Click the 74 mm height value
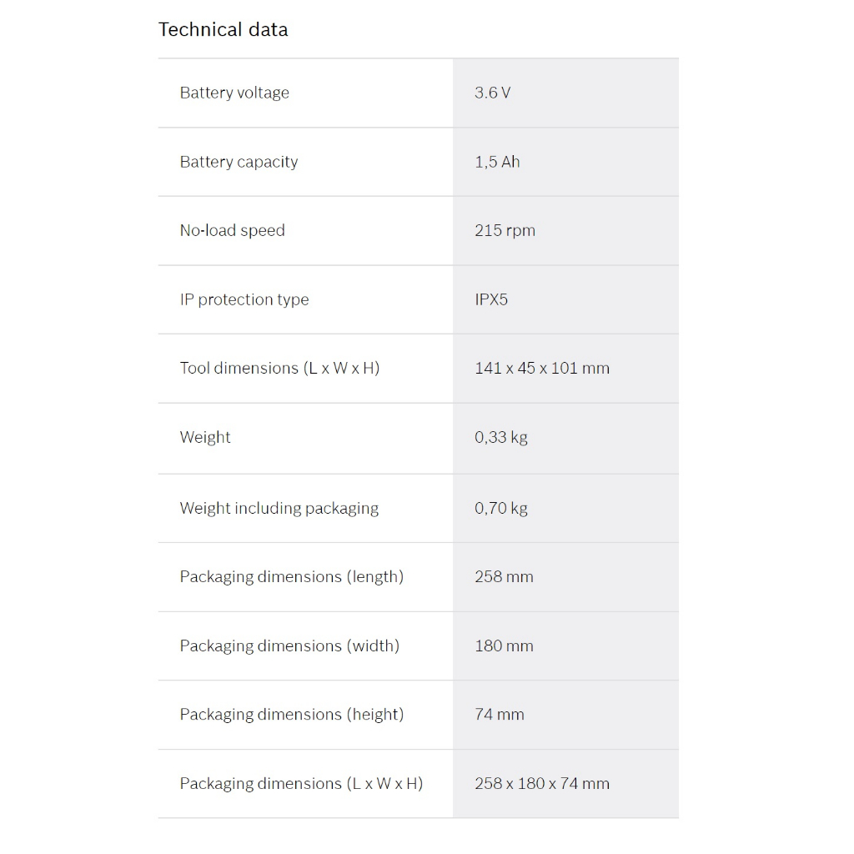 pos(500,714)
